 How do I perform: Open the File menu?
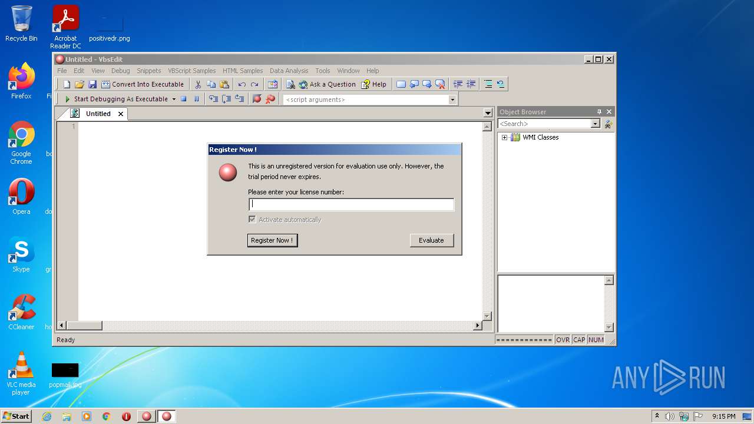(62, 71)
